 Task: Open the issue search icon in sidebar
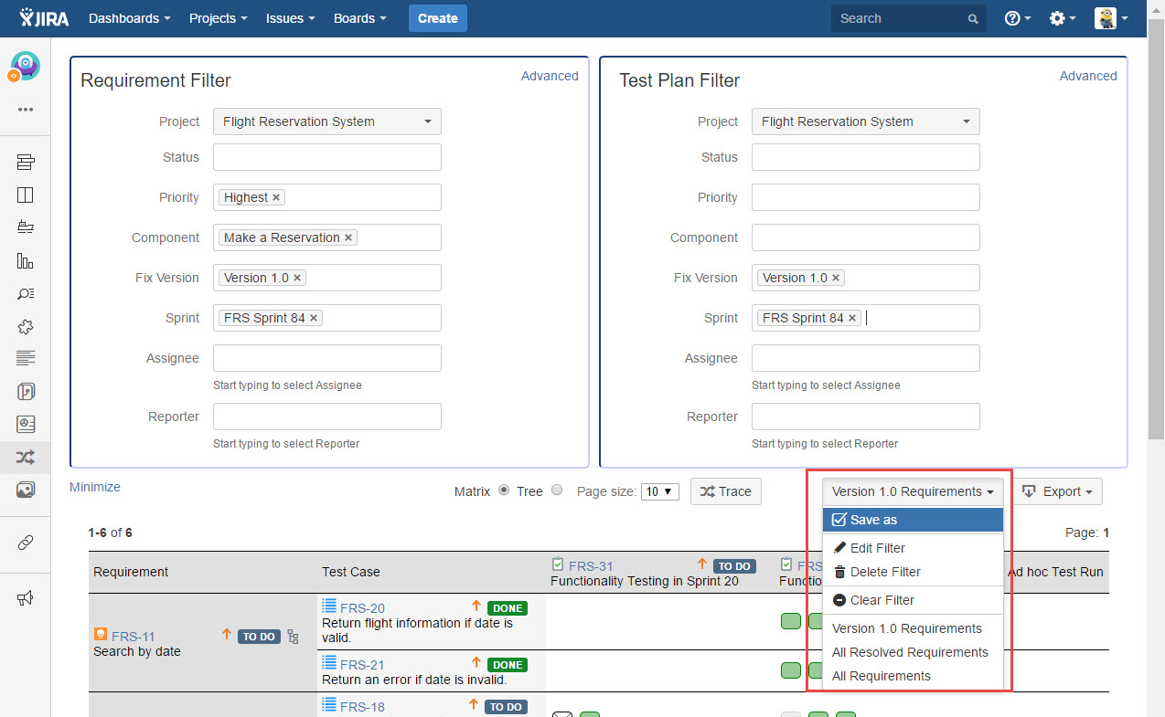click(x=25, y=294)
